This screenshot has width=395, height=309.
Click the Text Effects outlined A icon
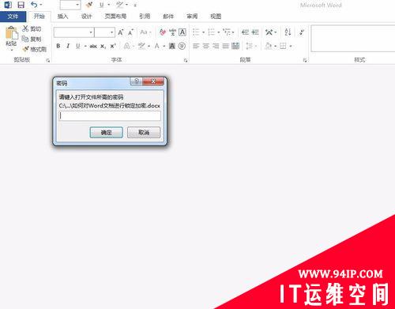pos(127,46)
